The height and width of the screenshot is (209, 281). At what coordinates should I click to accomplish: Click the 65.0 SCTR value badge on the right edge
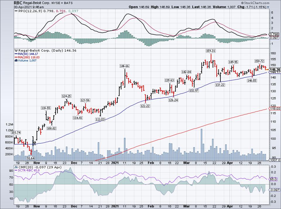pyautogui.click(x=273, y=180)
